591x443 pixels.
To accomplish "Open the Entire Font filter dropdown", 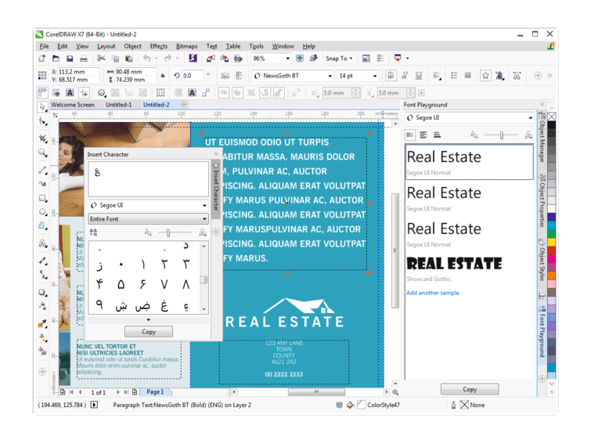I will click(149, 219).
